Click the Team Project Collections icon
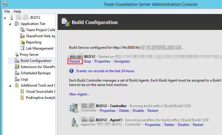 click(22, 30)
